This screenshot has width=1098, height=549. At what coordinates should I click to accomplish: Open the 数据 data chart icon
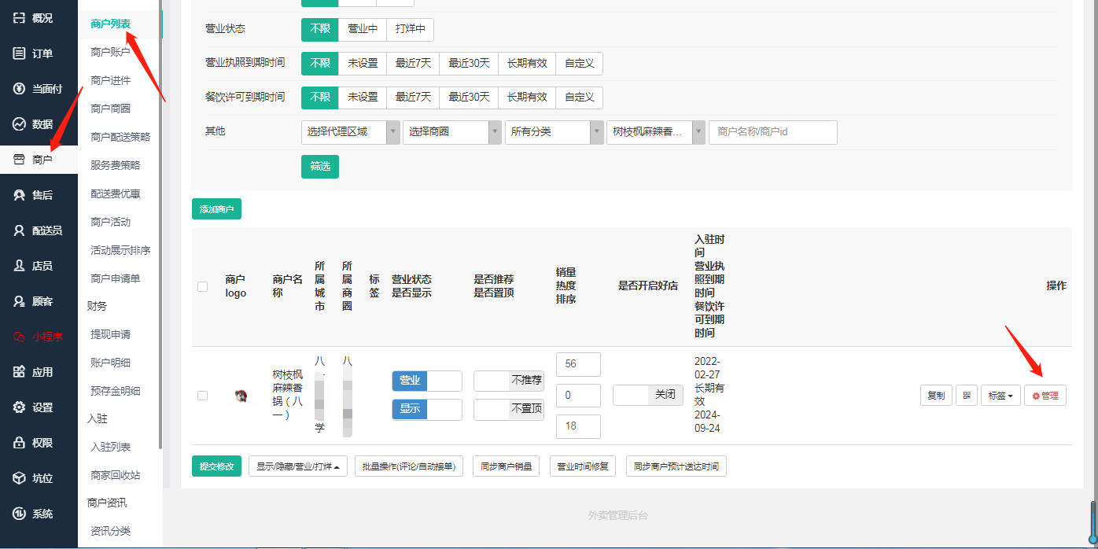tap(20, 124)
